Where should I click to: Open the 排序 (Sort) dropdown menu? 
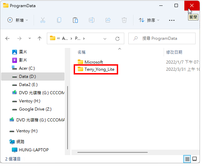pyautogui.click(x=149, y=20)
